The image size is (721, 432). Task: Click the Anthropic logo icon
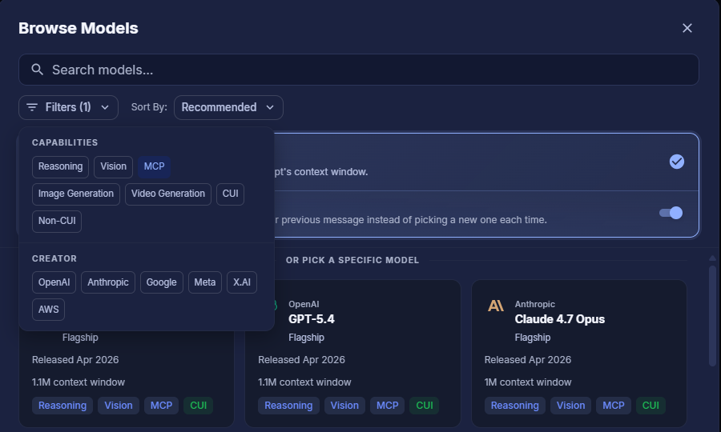pos(496,306)
